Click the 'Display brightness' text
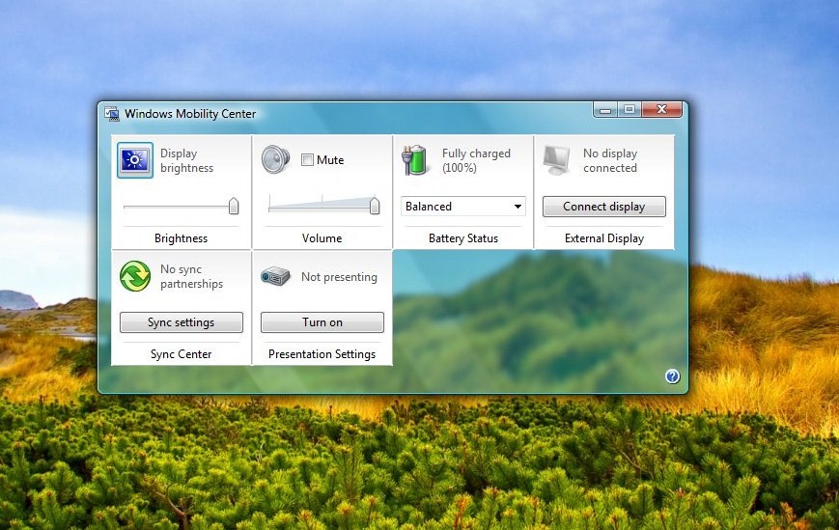The height and width of the screenshot is (530, 839). (186, 160)
